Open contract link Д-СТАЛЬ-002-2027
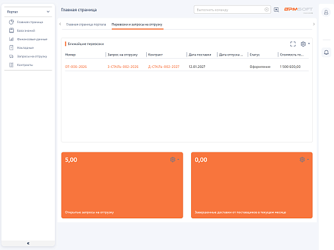The width and height of the screenshot is (334, 250). point(163,67)
